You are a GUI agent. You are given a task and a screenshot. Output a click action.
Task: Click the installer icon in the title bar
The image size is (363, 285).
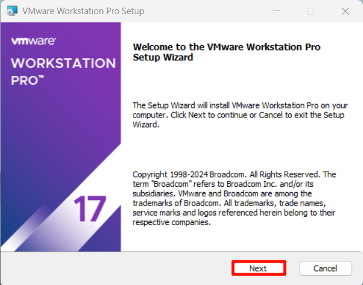coord(11,11)
